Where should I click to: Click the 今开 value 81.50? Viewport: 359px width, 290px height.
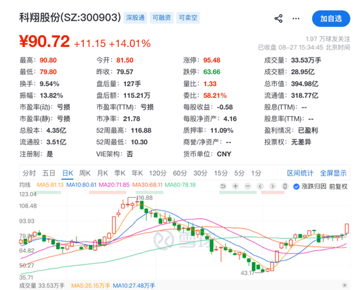pos(125,60)
